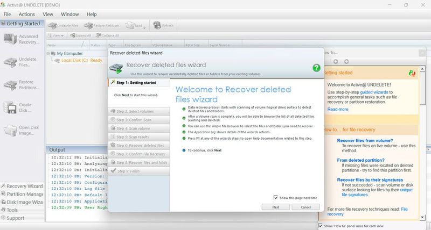The height and width of the screenshot is (230, 431).
Task: Select Step 5: Scan results
Action: click(139, 137)
